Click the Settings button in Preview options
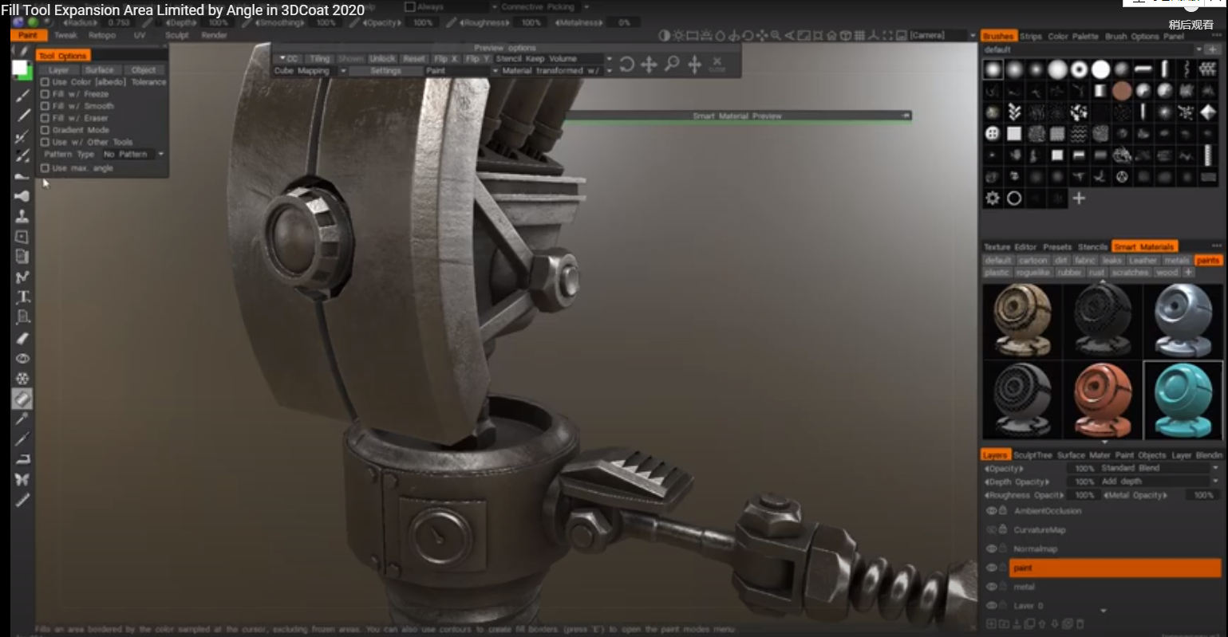Image resolution: width=1228 pixels, height=637 pixels. (385, 71)
